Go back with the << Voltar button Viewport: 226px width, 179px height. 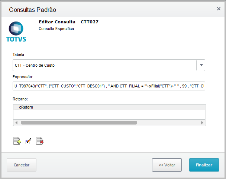click(167, 165)
